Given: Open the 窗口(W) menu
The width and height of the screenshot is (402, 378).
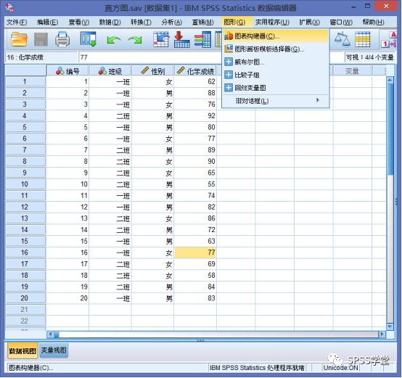Looking at the screenshot, I should pos(341,22).
